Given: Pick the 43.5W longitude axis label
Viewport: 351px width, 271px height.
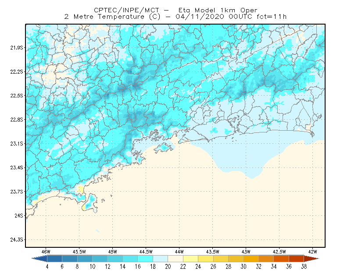Looking at the screenshot, I should 213,252.
